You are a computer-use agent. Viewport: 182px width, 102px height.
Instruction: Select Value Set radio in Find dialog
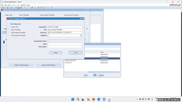pyautogui.click(x=11, y=27)
